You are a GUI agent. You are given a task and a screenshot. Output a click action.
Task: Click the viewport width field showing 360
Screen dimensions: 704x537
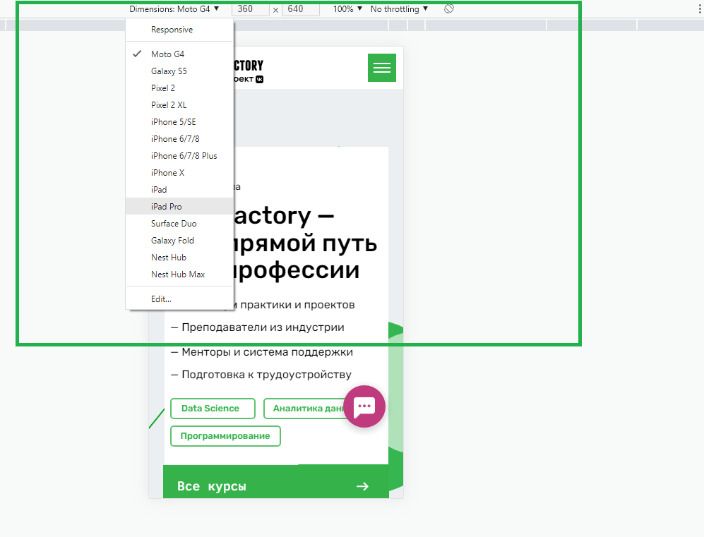click(250, 9)
